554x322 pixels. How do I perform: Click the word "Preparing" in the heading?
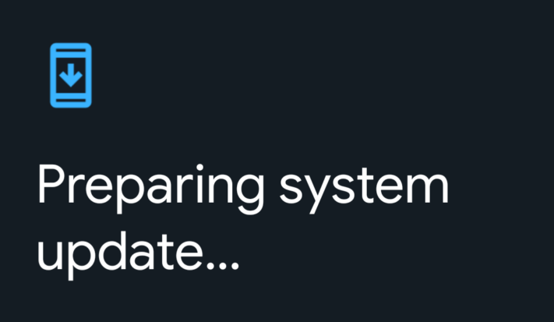[x=151, y=189]
